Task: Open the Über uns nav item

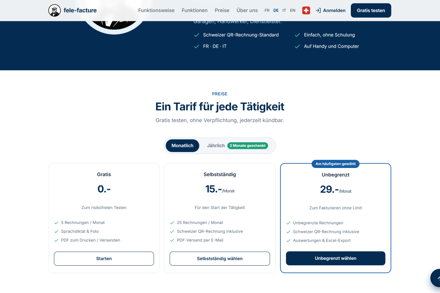Action: pyautogui.click(x=247, y=11)
